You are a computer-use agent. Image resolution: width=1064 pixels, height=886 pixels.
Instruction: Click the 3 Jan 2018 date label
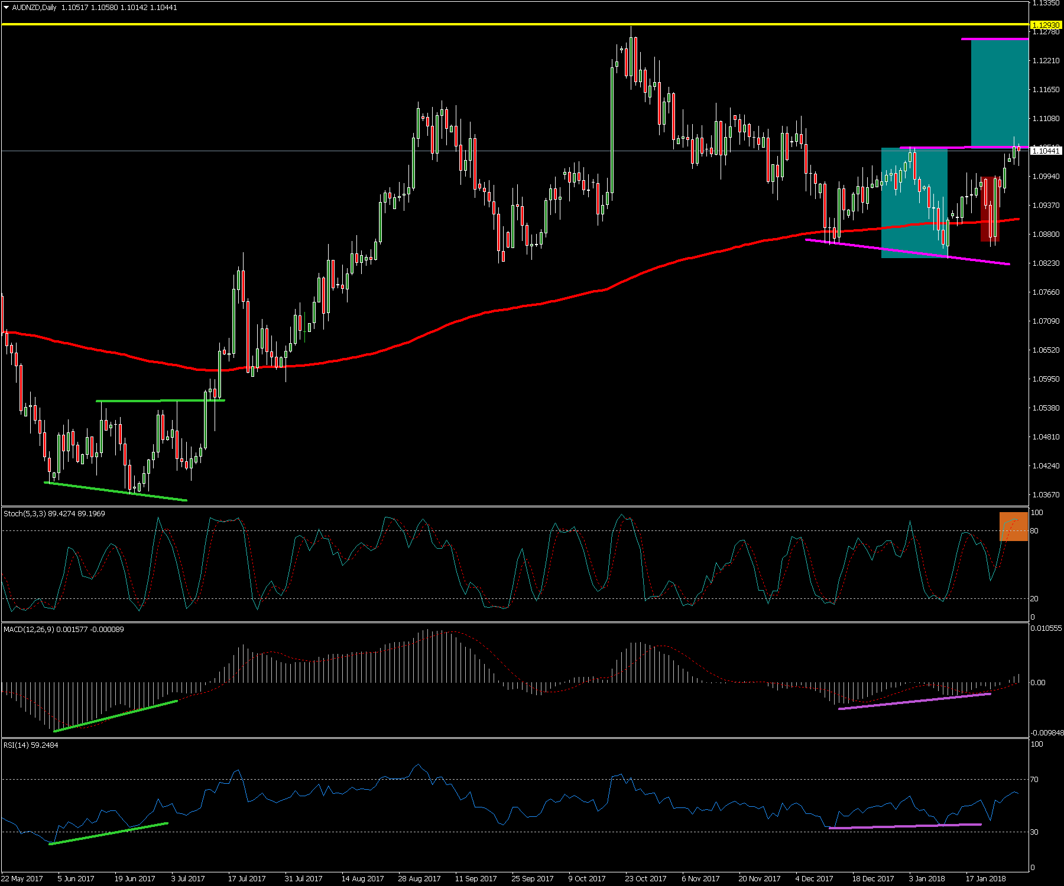[926, 878]
